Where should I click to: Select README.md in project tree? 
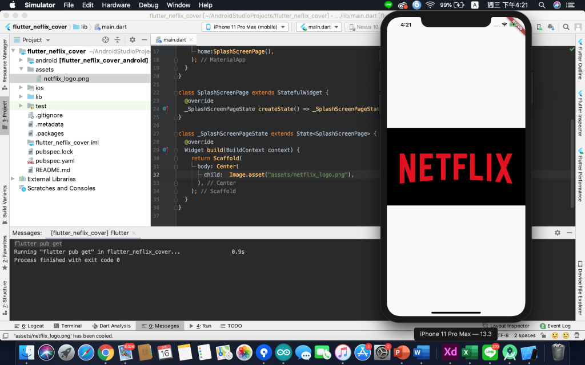53,170
